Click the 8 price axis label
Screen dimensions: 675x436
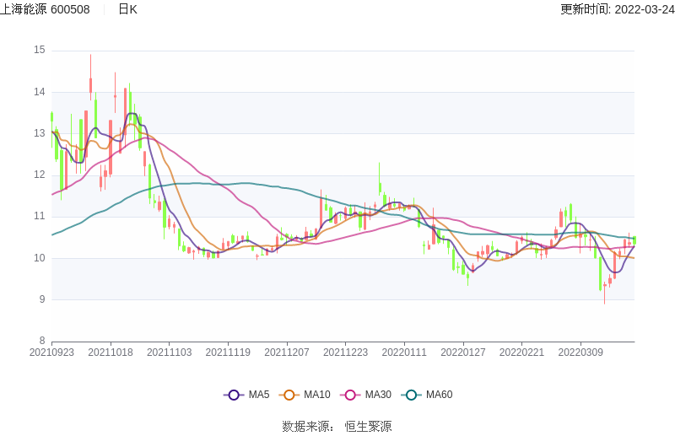[x=42, y=341]
